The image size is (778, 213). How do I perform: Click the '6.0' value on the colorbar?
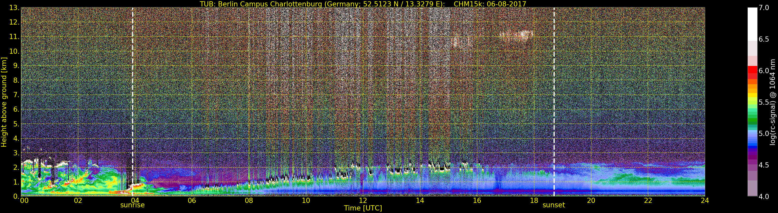pyautogui.click(x=764, y=71)
